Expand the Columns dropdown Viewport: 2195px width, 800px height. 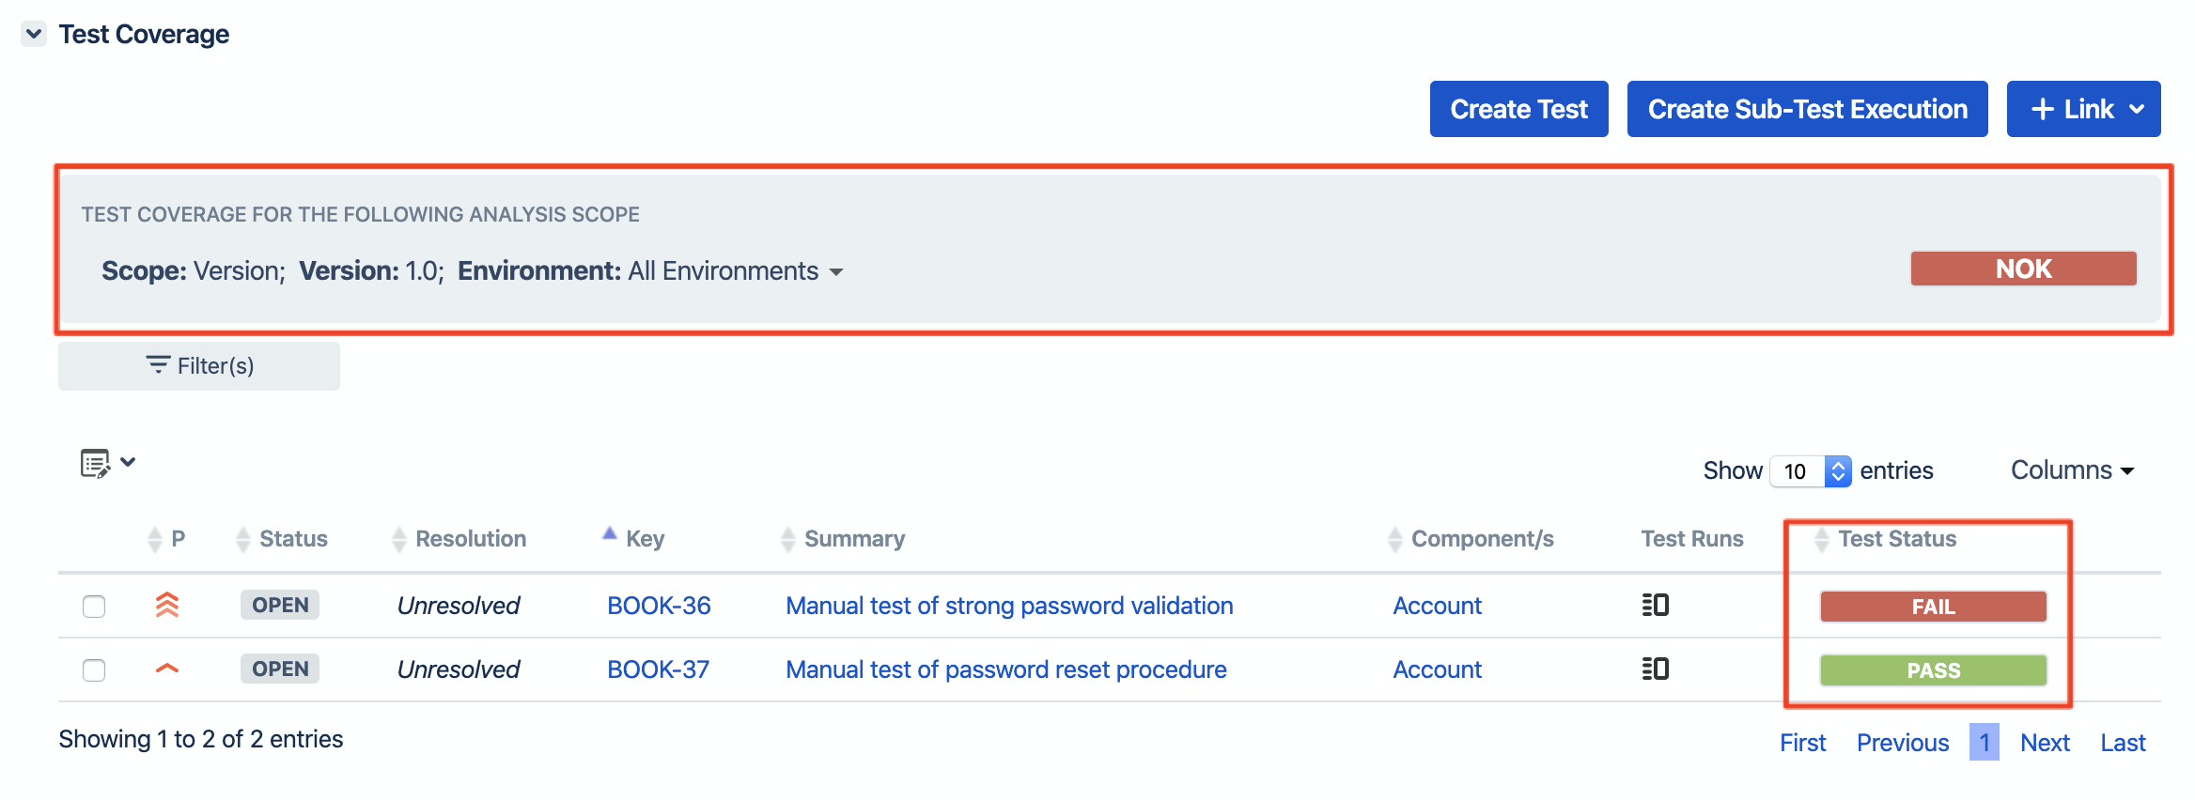click(x=2072, y=470)
